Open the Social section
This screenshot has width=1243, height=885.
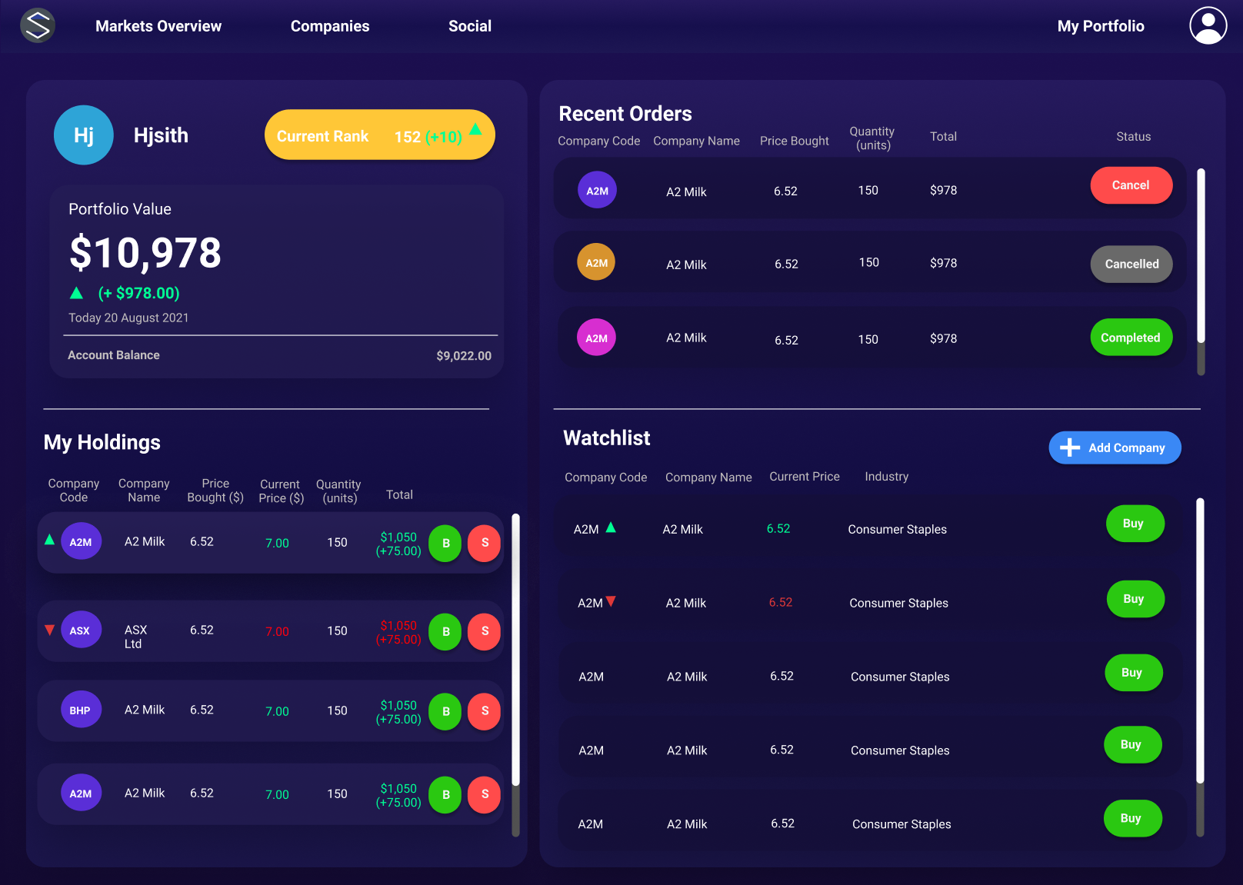tap(470, 26)
